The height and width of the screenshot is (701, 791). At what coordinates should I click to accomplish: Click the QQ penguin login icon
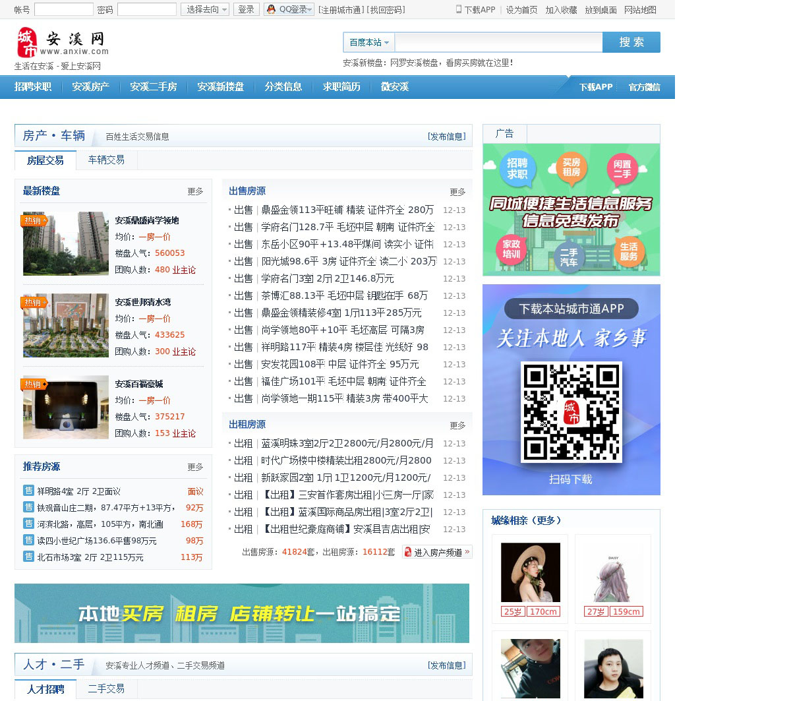[x=271, y=9]
